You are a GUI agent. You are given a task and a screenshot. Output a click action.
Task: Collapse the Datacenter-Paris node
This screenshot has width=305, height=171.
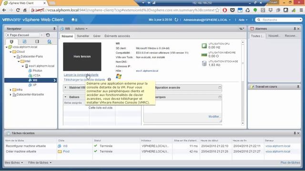coord(15,57)
